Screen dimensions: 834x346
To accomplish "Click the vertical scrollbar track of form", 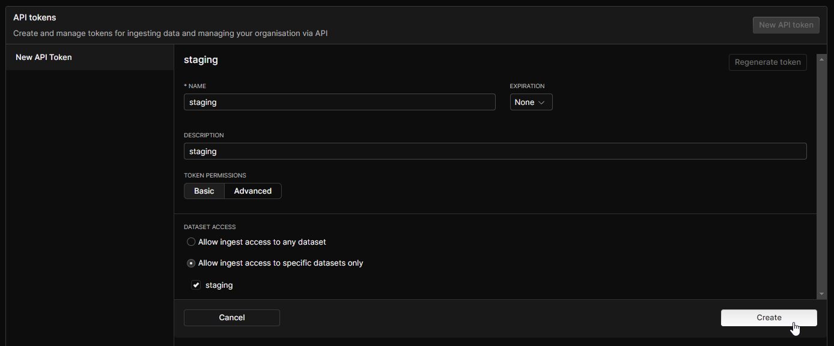I will coord(822,180).
